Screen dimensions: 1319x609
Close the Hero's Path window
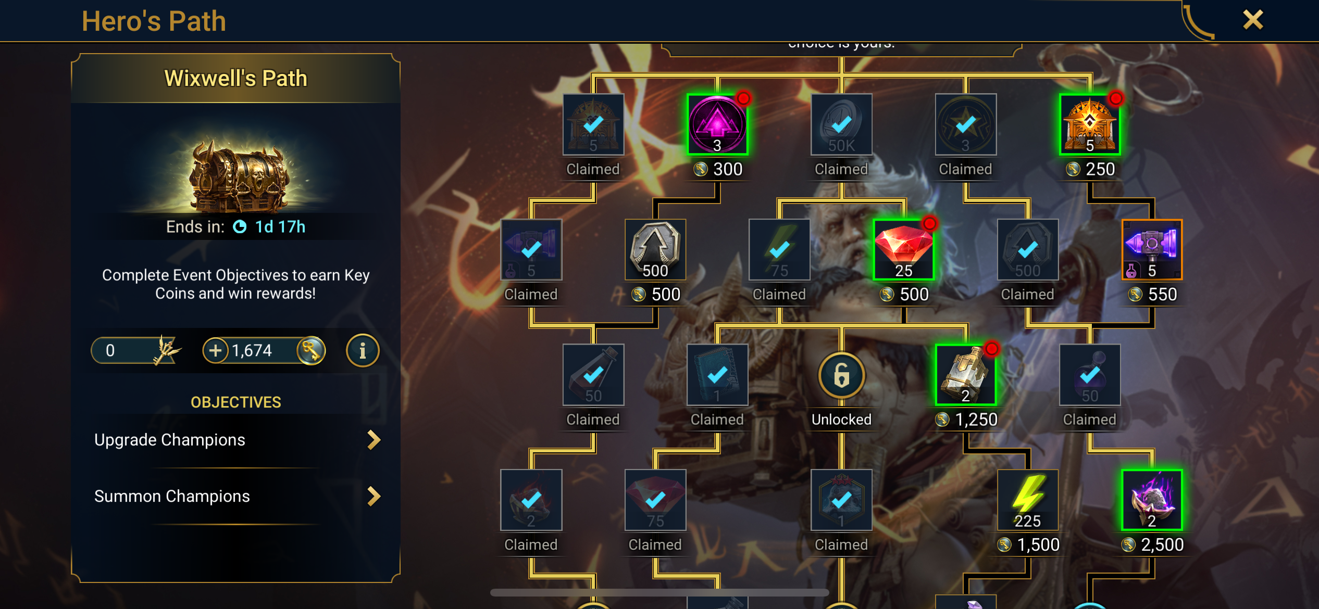pyautogui.click(x=1253, y=20)
